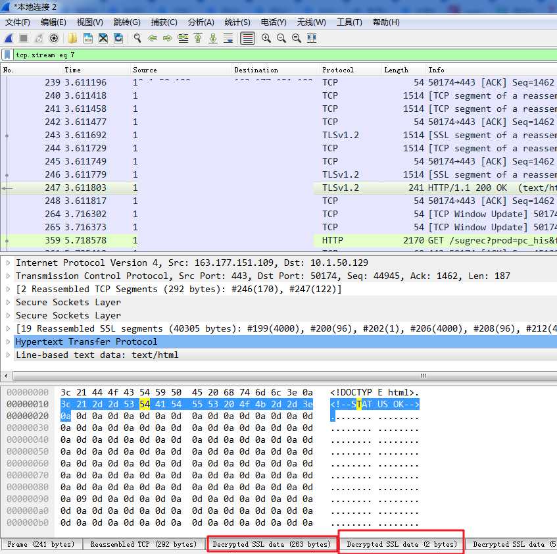Jump to the first packet
The width and height of the screenshot is (557, 554).
click(198, 38)
